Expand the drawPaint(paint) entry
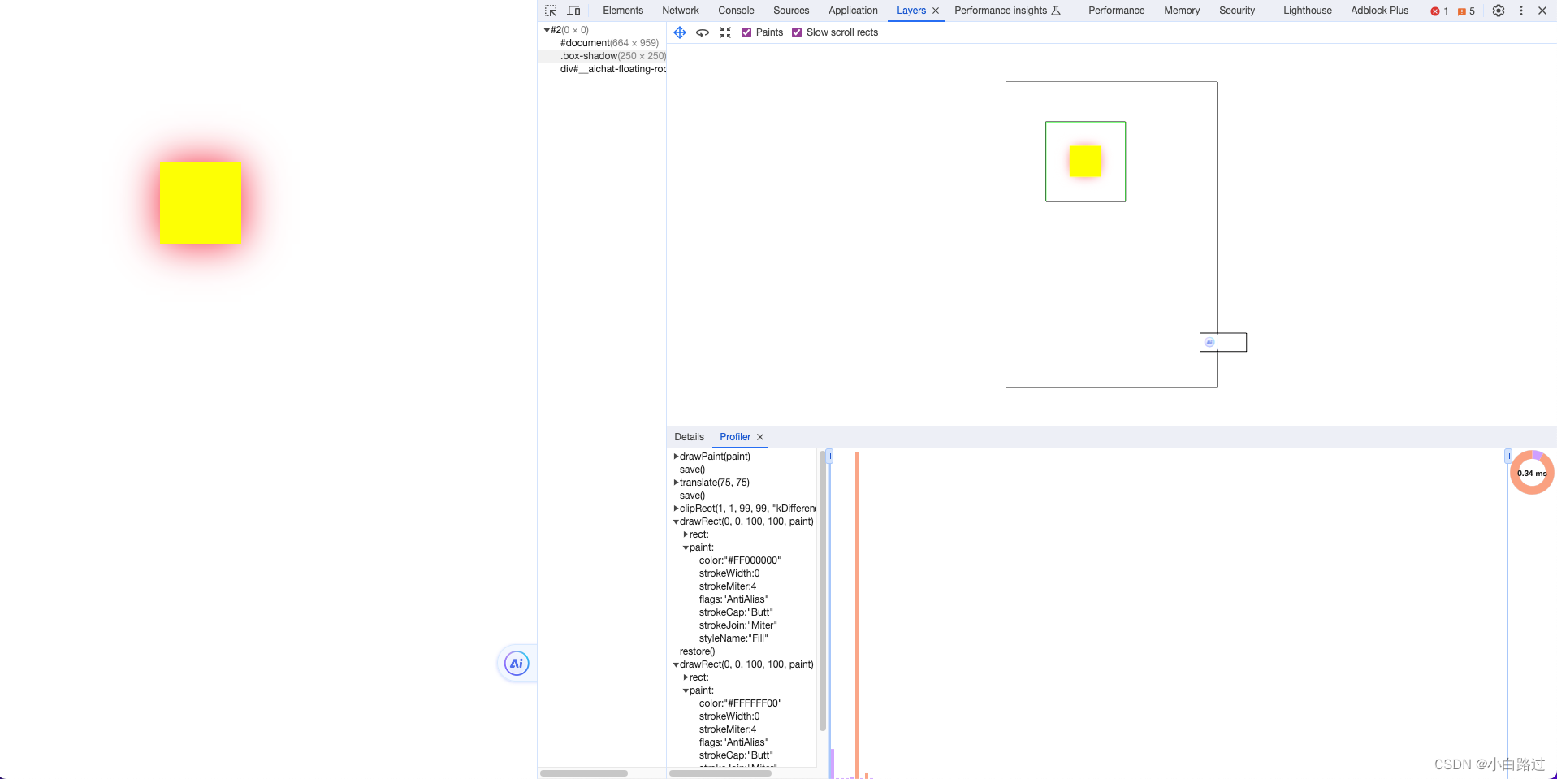The height and width of the screenshot is (779, 1557). click(676, 457)
